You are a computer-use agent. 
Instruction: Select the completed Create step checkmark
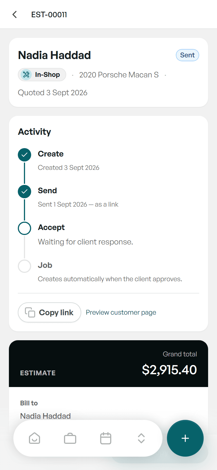[24, 155]
